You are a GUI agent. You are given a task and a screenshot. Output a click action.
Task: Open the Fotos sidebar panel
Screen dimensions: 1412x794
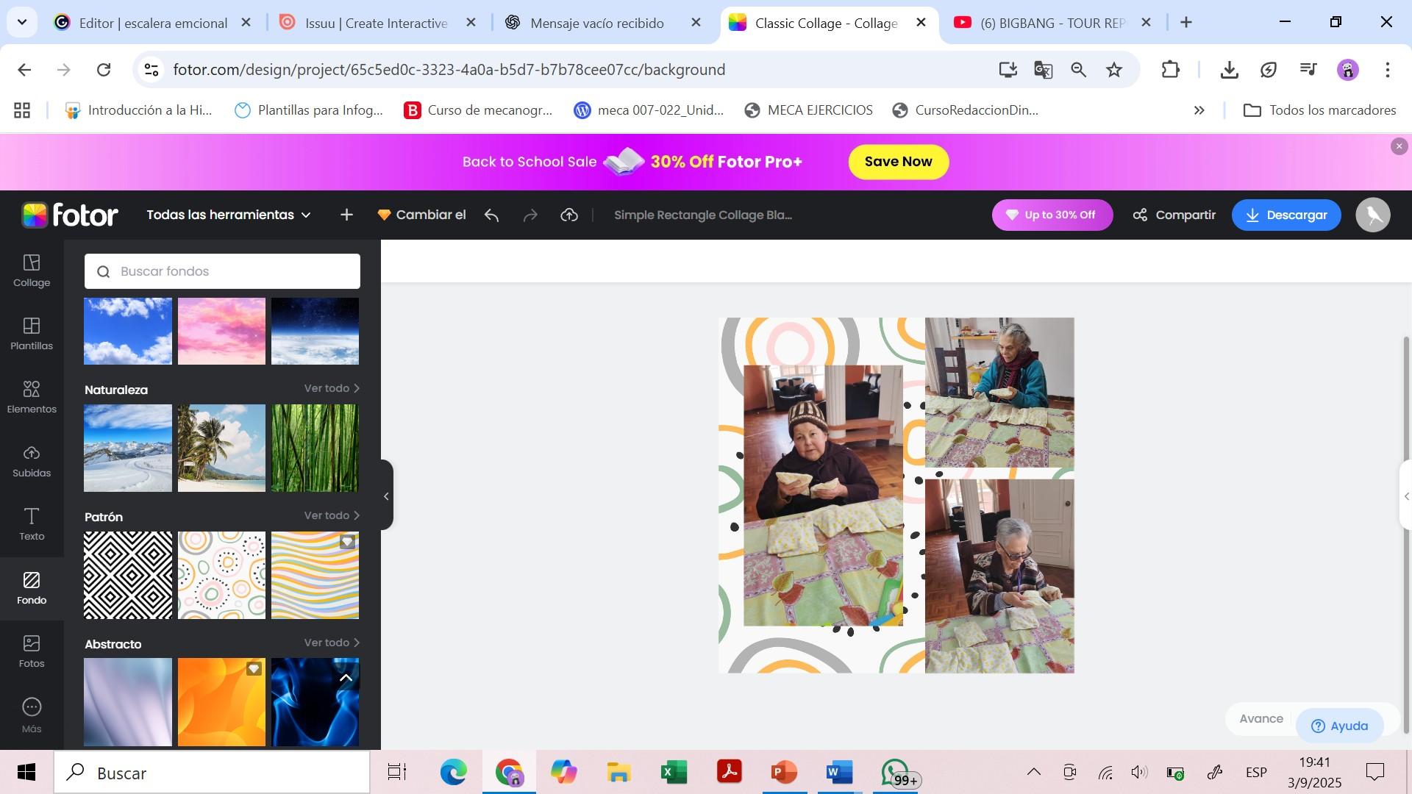(32, 651)
